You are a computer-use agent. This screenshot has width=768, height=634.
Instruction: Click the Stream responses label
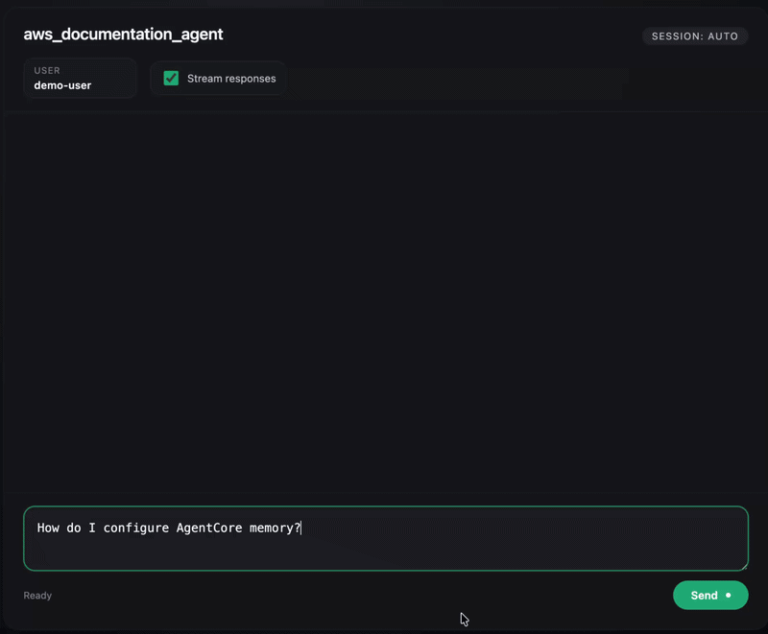(231, 79)
